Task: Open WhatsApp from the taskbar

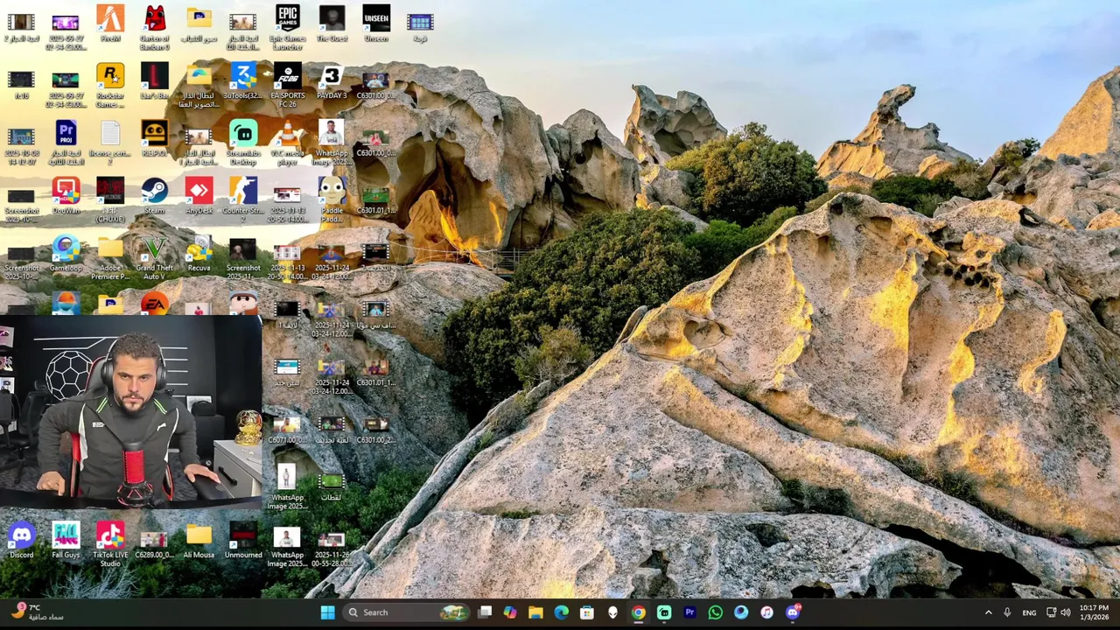Action: (715, 612)
